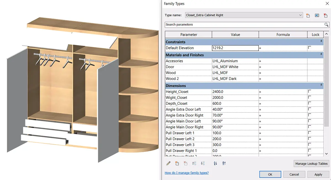Image resolution: width=331 pixels, height=180 pixels.
Task: Sort parameters in ascending order
Action: (215, 163)
